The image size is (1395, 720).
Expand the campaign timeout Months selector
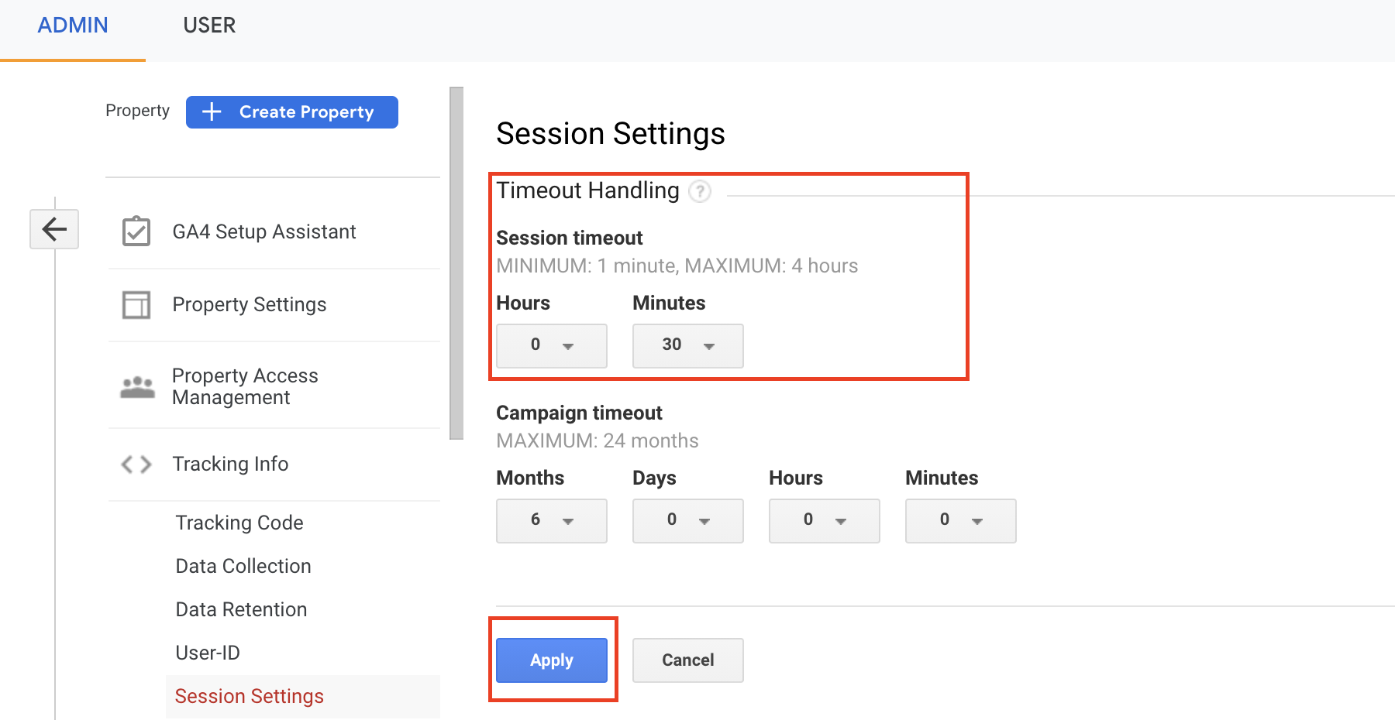(551, 520)
